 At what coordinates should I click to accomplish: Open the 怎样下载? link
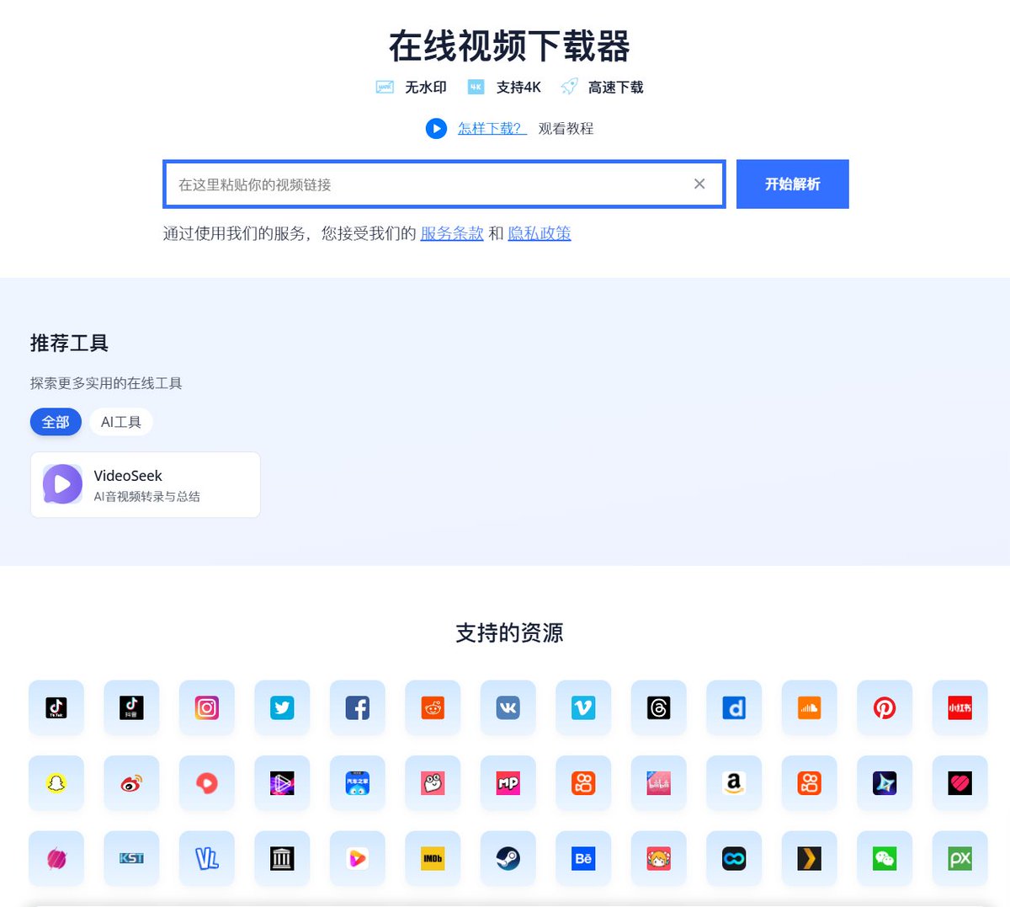coord(492,128)
